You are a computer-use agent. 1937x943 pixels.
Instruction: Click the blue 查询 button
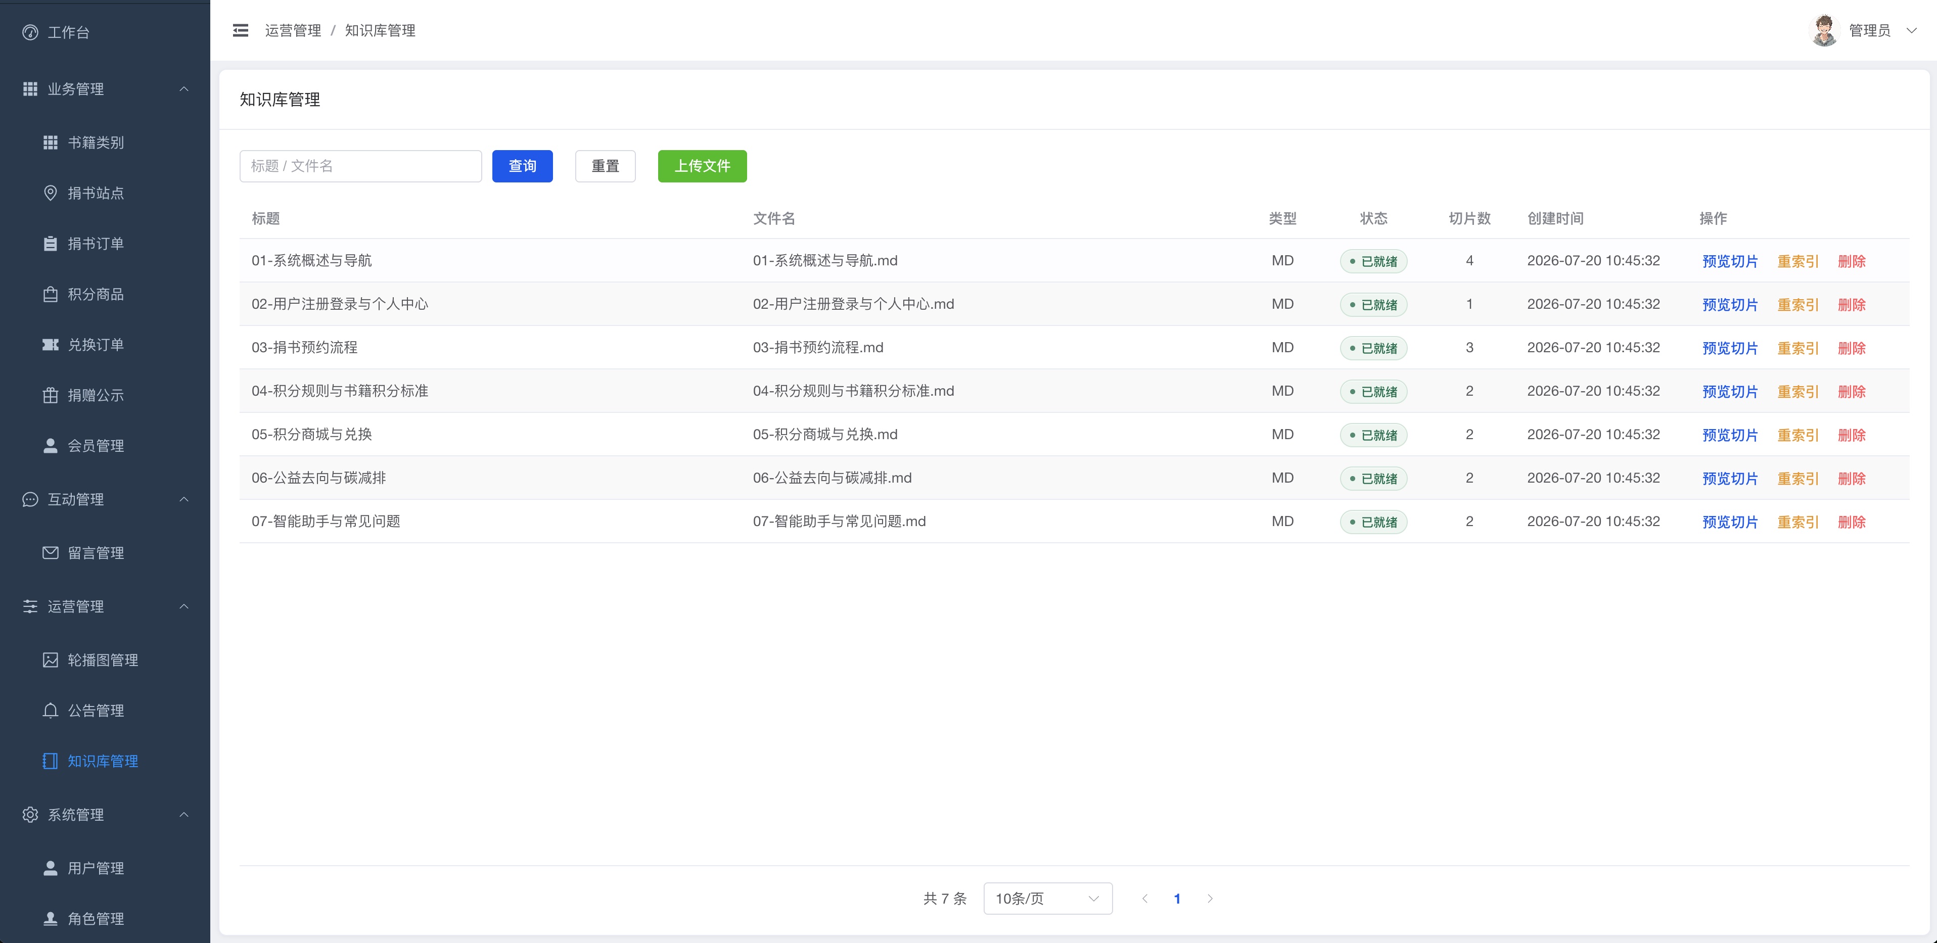coord(523,165)
